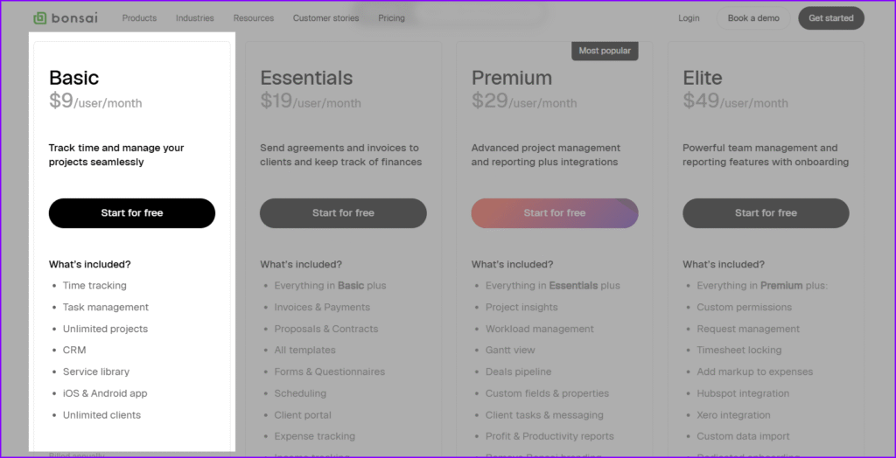Click the Time tracking feature item
Image resolution: width=896 pixels, height=458 pixels.
(94, 286)
